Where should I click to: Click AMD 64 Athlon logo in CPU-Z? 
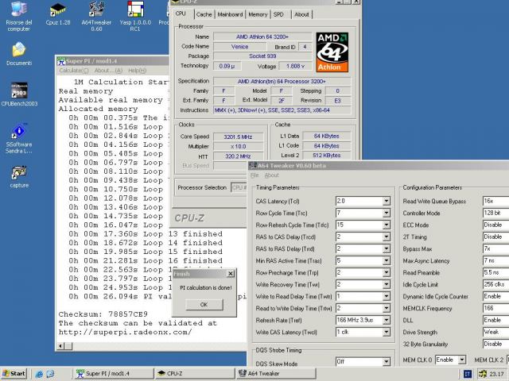pos(332,52)
